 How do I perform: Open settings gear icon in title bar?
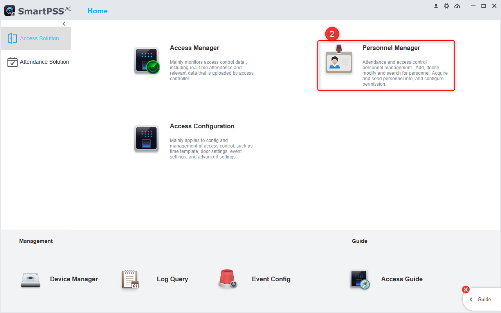(x=447, y=6)
